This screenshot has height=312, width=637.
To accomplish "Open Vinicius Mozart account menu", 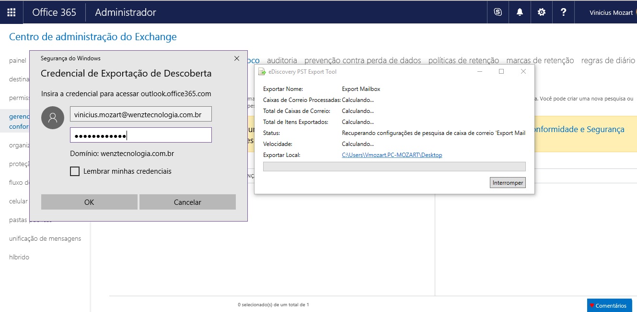I will pyautogui.click(x=611, y=12).
